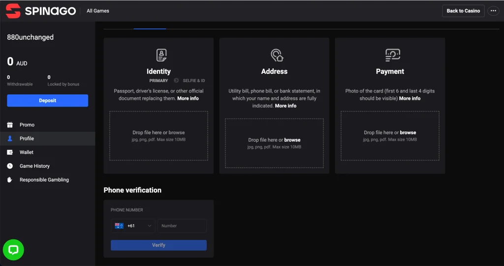Click the Identity heading
This screenshot has height=266, width=504.
point(159,71)
